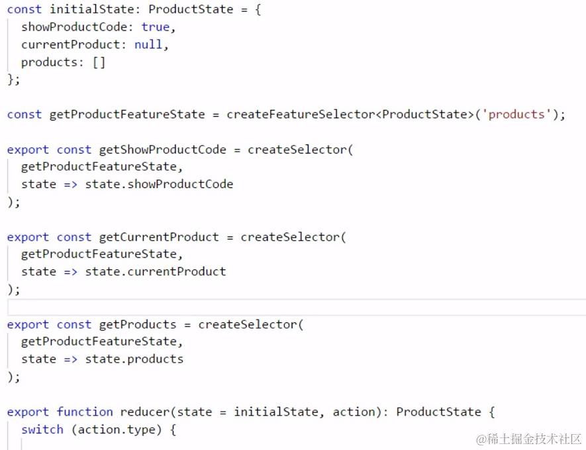This screenshot has width=586, height=450.
Task: Place cursor on getCurrentProduct constant name
Action: 159,237
